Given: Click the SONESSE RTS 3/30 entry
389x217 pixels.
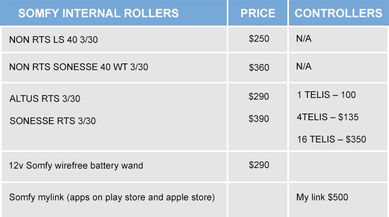Looking at the screenshot, I should pyautogui.click(x=53, y=121).
